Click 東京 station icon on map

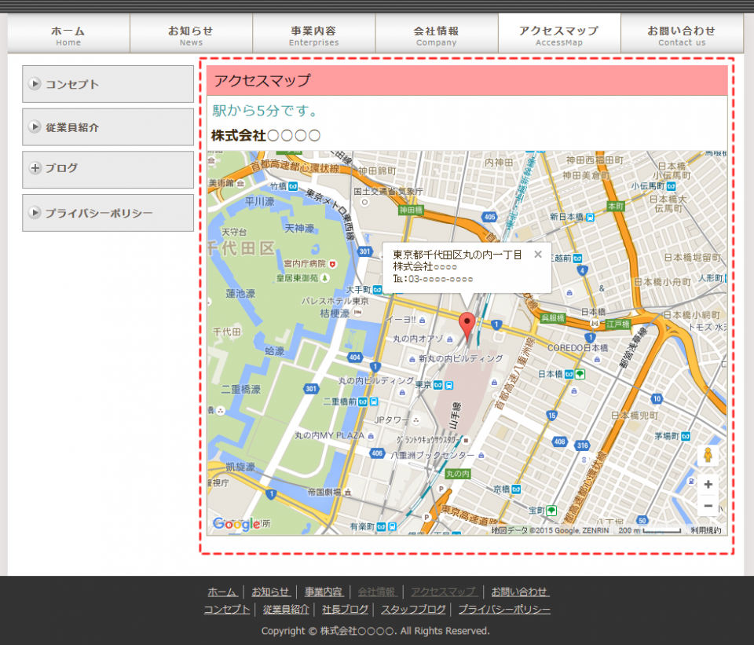tap(443, 385)
